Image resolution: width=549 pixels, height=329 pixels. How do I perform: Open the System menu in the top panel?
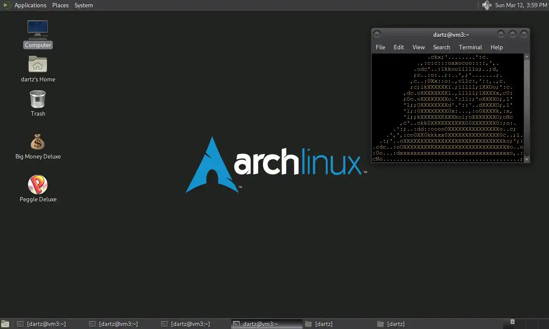click(84, 5)
